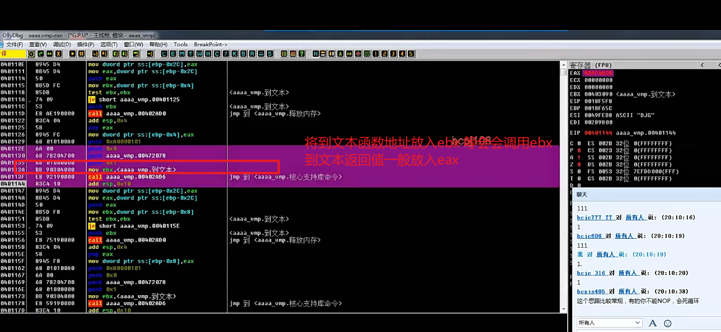This screenshot has height=332, width=721.
Task: Open the Handles (H) window icon
Action: click(208, 54)
